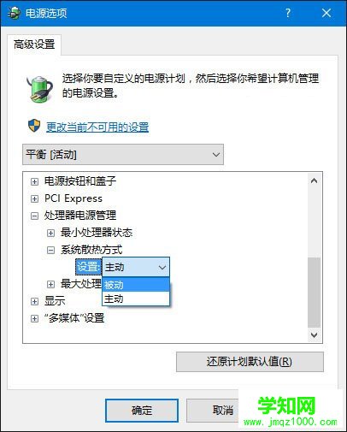The width and height of the screenshot is (347, 432).
Task: Collapse the 处理器电源管理 node
Action: point(34,216)
